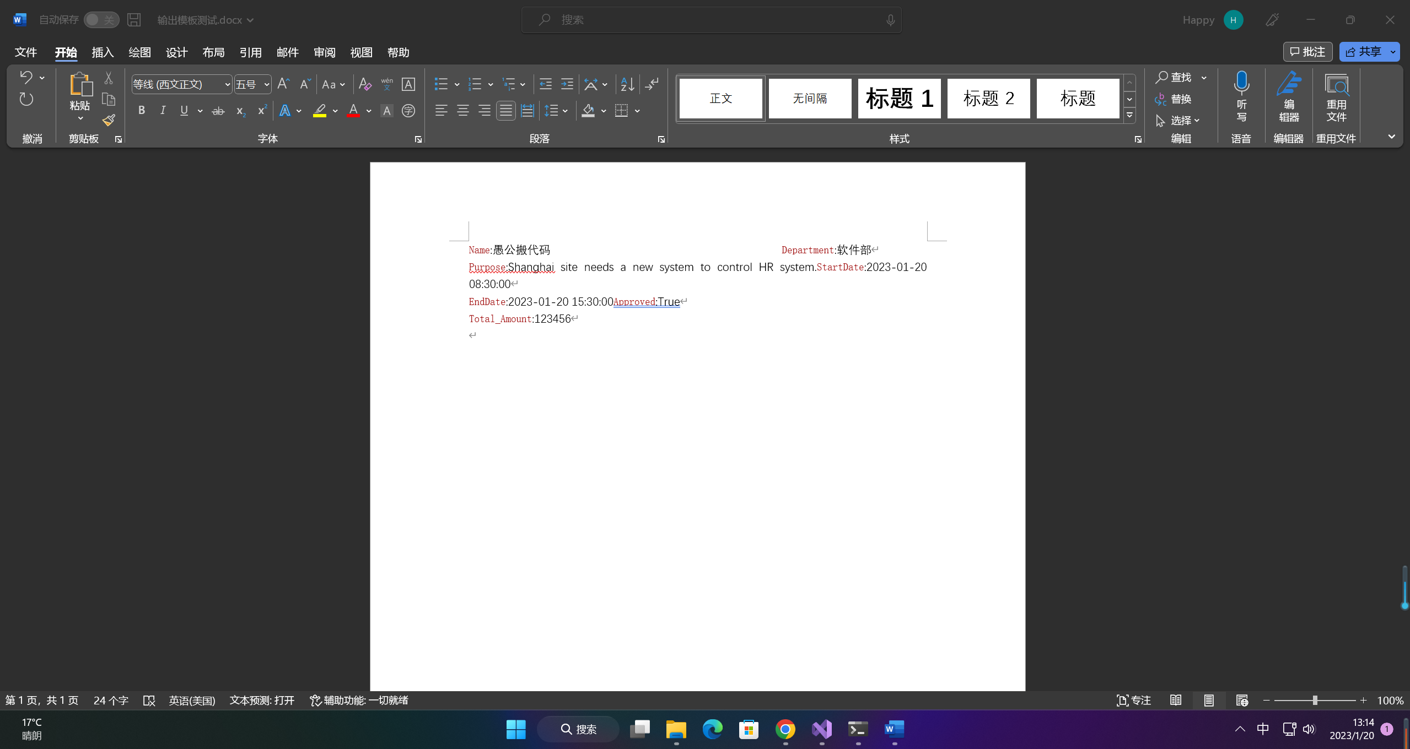Center align the paragraph text
Image resolution: width=1410 pixels, height=749 pixels.
[x=462, y=111]
